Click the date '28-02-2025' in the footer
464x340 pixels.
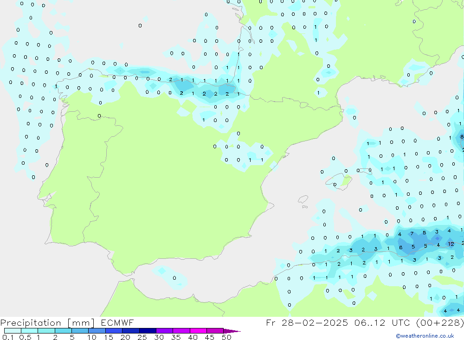point(315,322)
